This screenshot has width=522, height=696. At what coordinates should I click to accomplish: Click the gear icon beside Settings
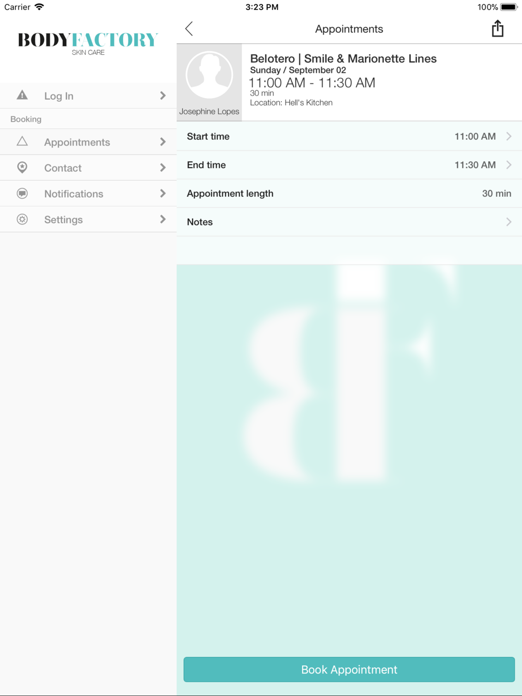pyautogui.click(x=22, y=219)
